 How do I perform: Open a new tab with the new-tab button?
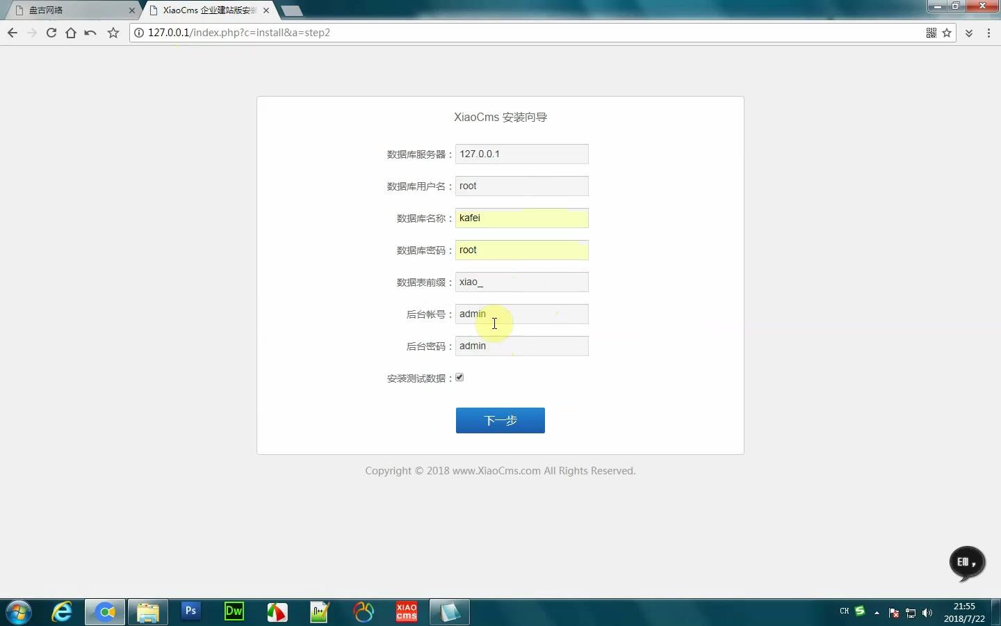pyautogui.click(x=292, y=10)
